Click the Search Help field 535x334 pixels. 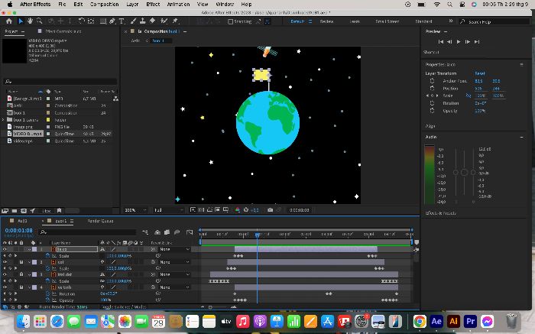tap(494, 21)
